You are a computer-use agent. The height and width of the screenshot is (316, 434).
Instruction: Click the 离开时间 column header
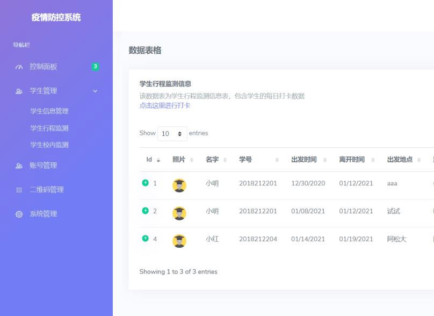[352, 160]
